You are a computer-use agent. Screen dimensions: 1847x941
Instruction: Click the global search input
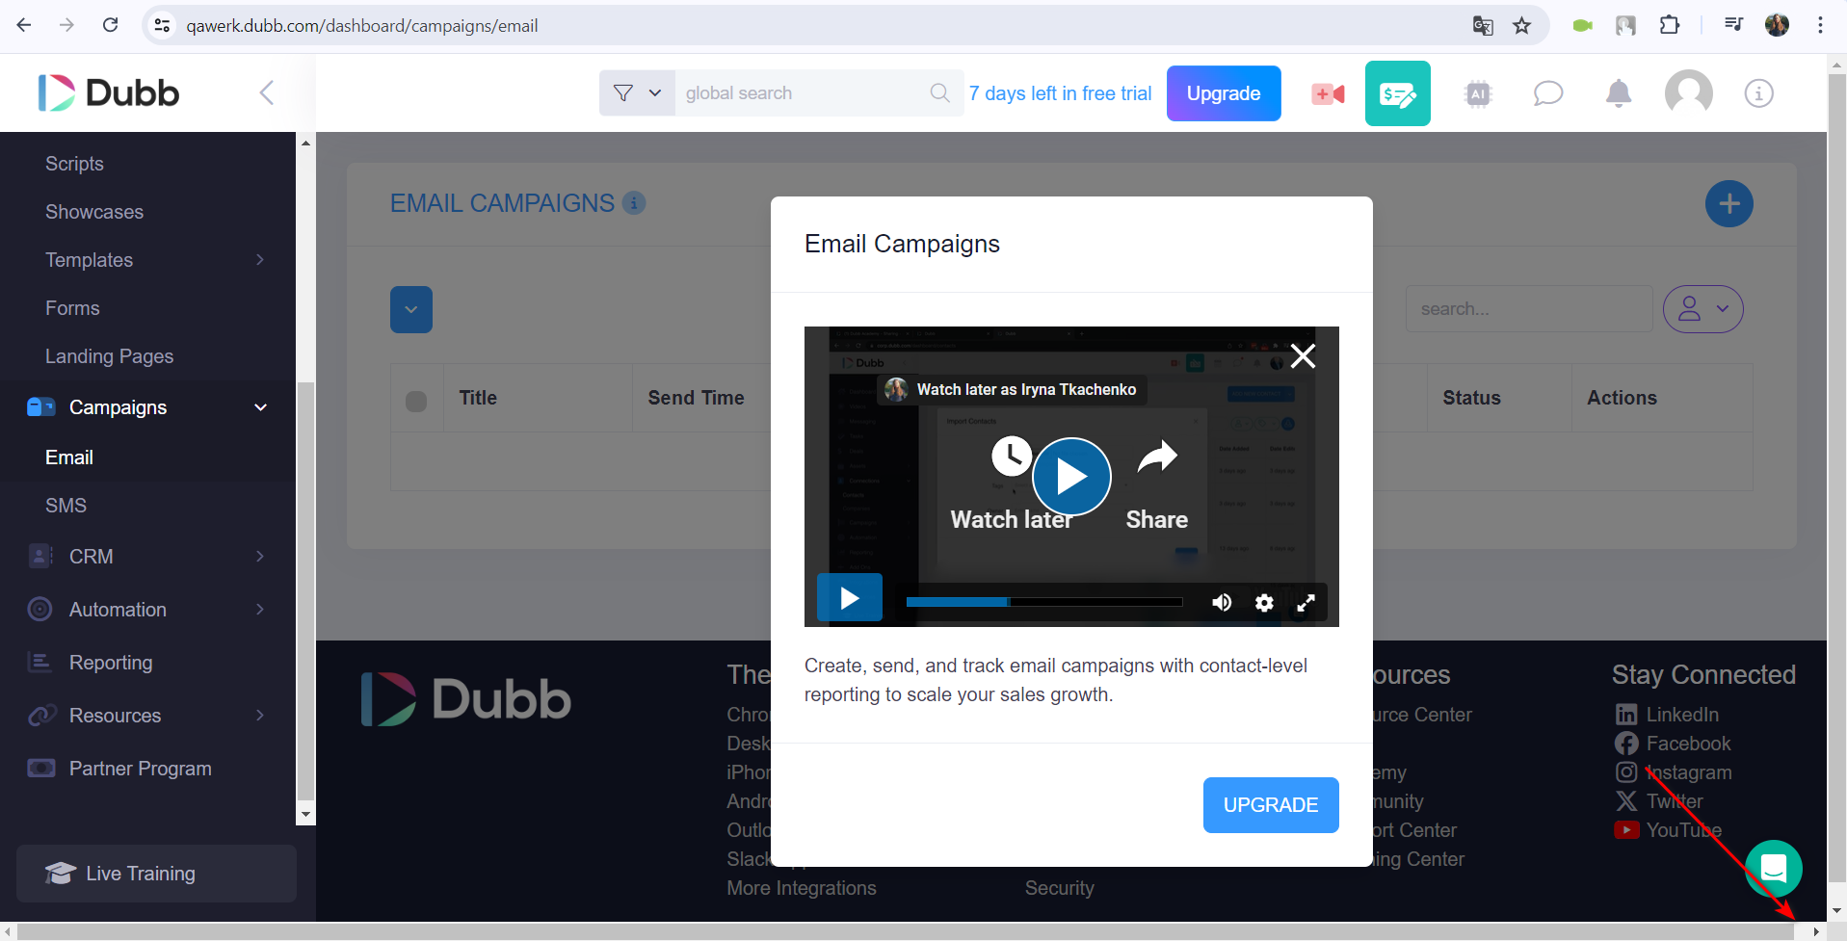[802, 92]
